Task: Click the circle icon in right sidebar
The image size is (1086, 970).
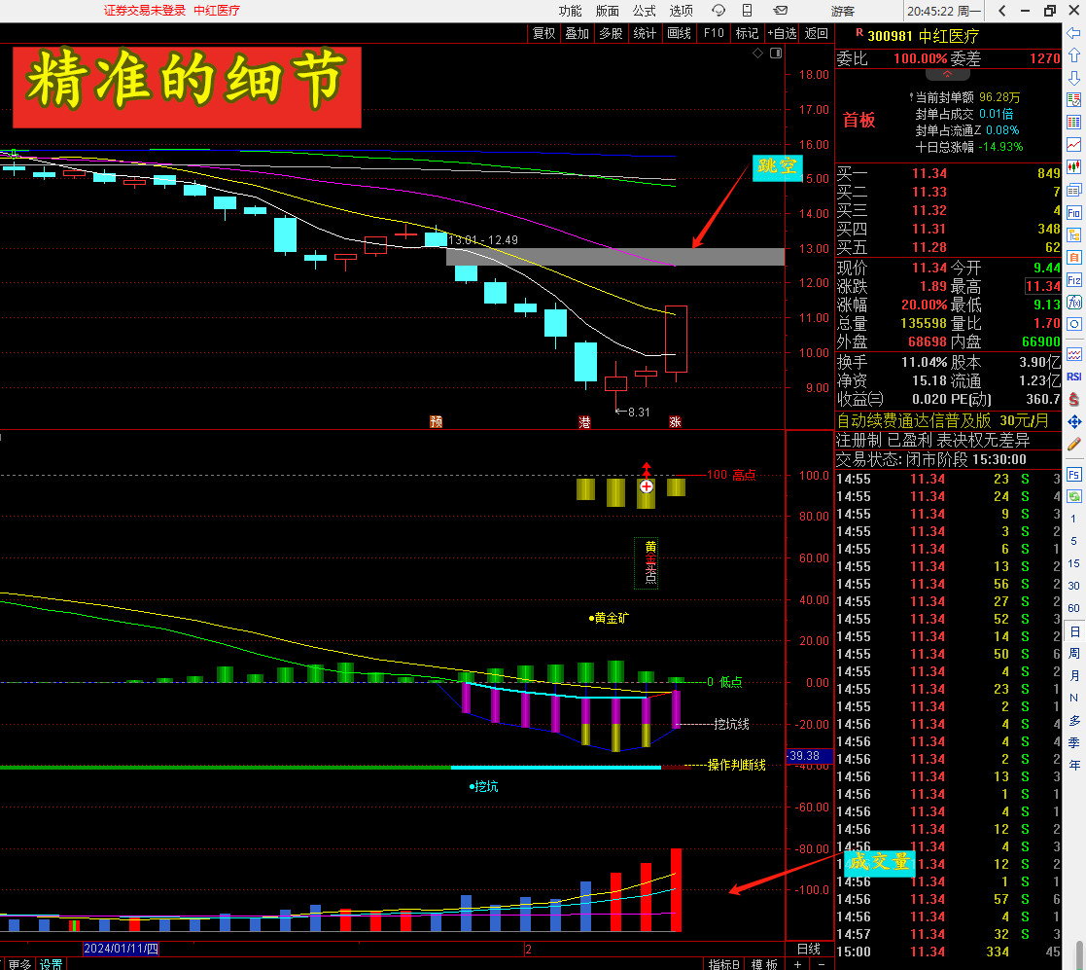Action: (x=1073, y=324)
